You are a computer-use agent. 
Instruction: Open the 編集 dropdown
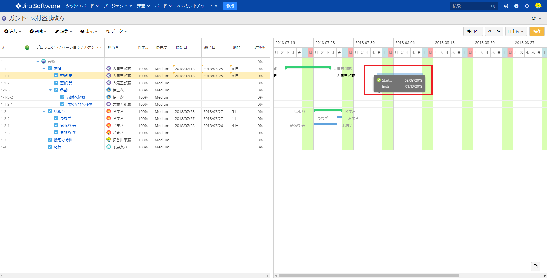coord(64,31)
